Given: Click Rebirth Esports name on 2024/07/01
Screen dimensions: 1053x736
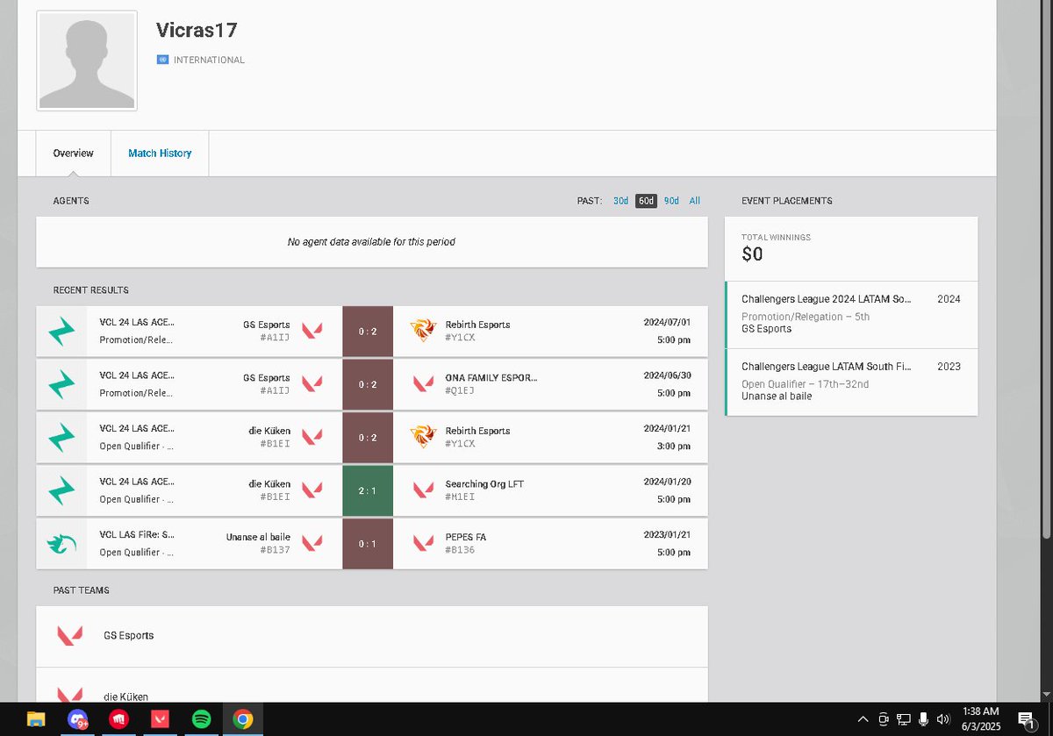Looking at the screenshot, I should click(477, 325).
